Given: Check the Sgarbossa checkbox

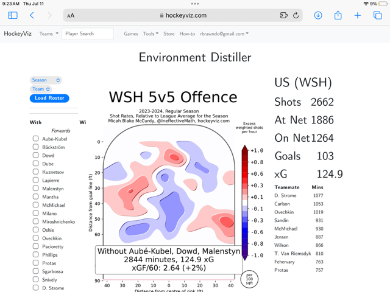Looking at the screenshot, I should point(35,271).
